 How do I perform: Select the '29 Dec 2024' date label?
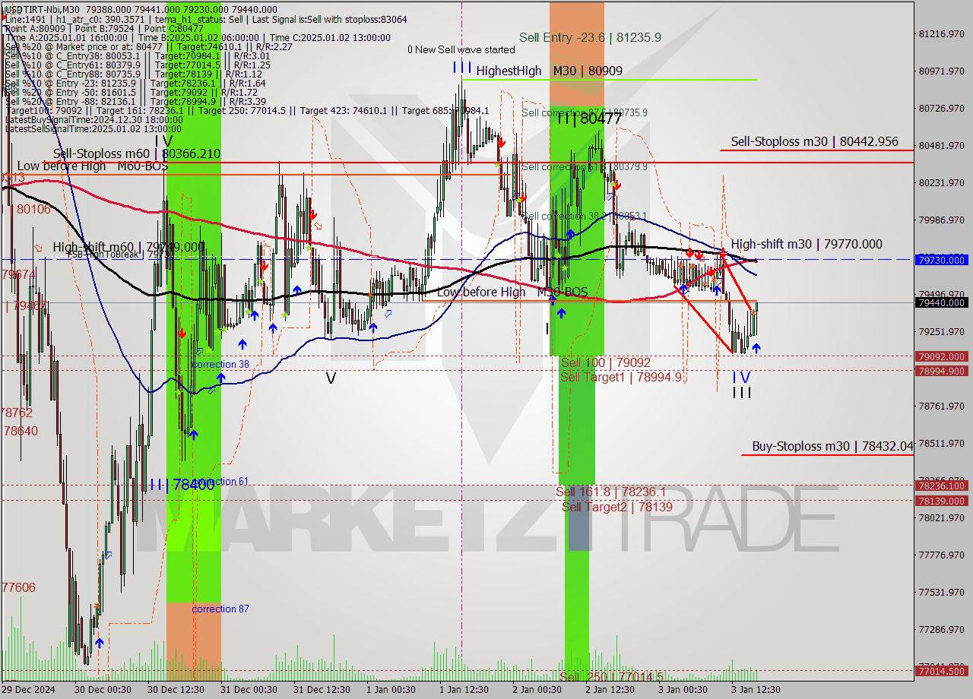point(28,689)
